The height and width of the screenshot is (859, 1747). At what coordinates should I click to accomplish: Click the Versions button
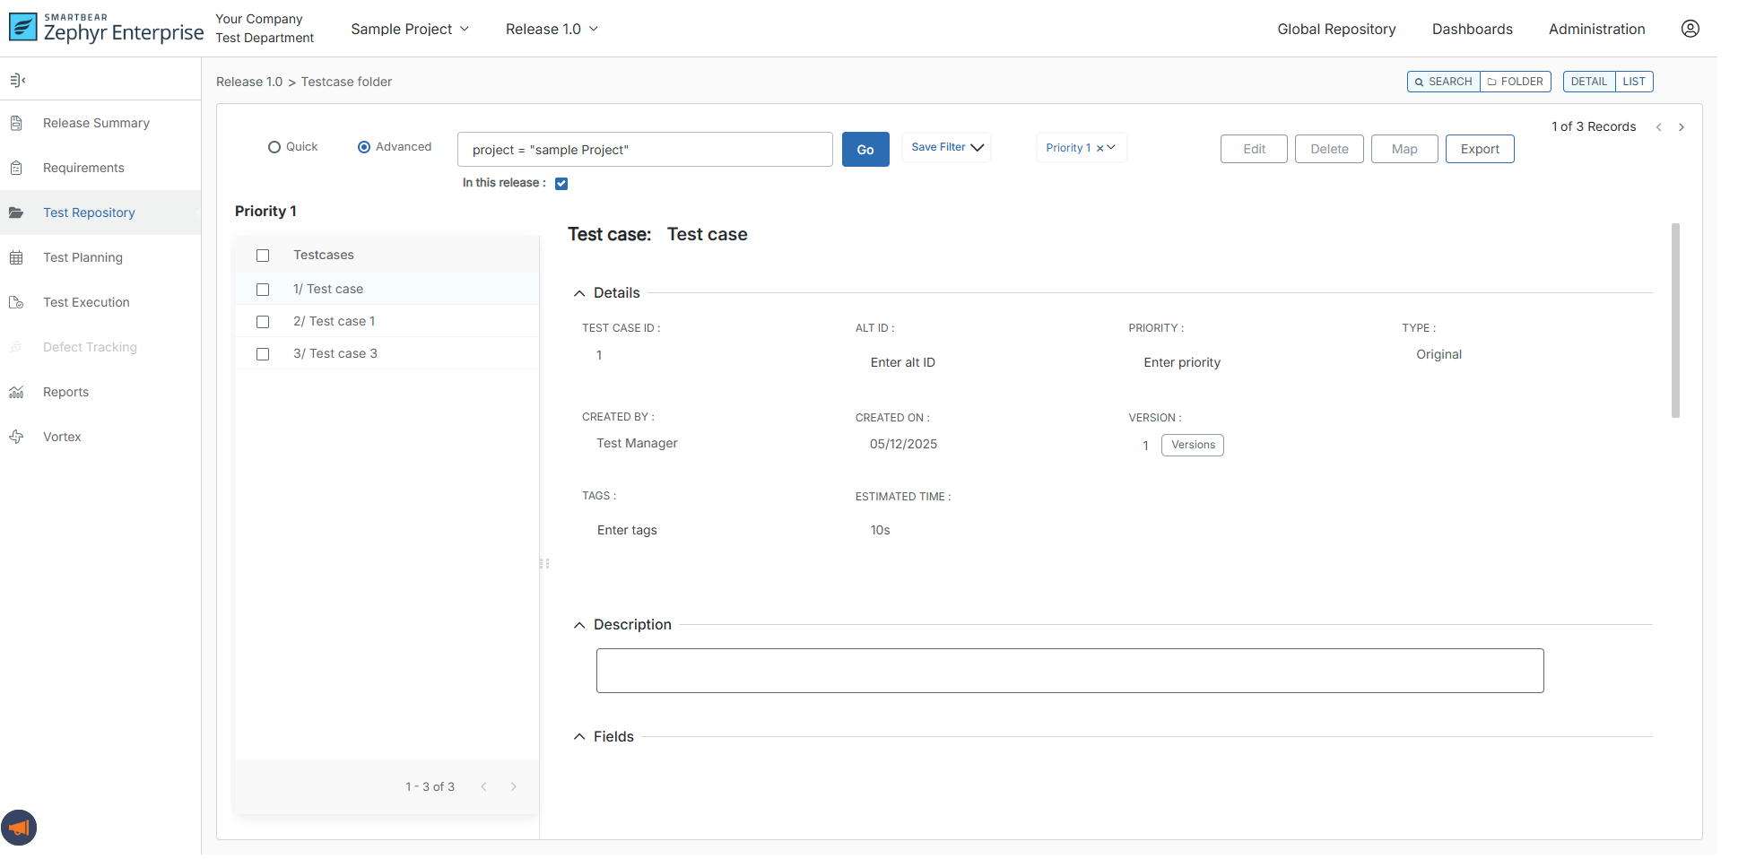(x=1192, y=445)
